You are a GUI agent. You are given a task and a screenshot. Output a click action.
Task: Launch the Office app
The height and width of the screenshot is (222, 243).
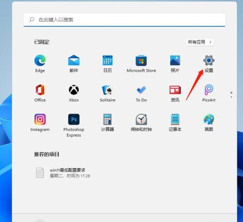point(40,93)
